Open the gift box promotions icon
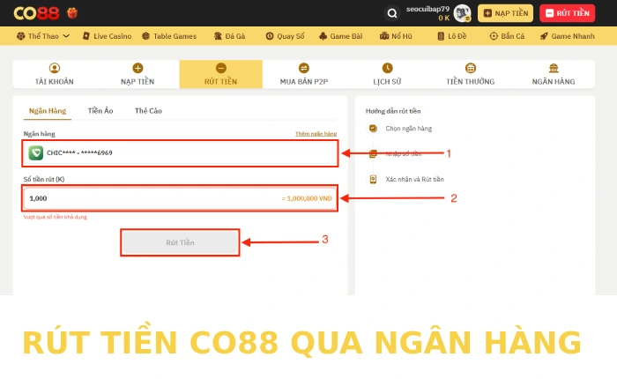 72,13
